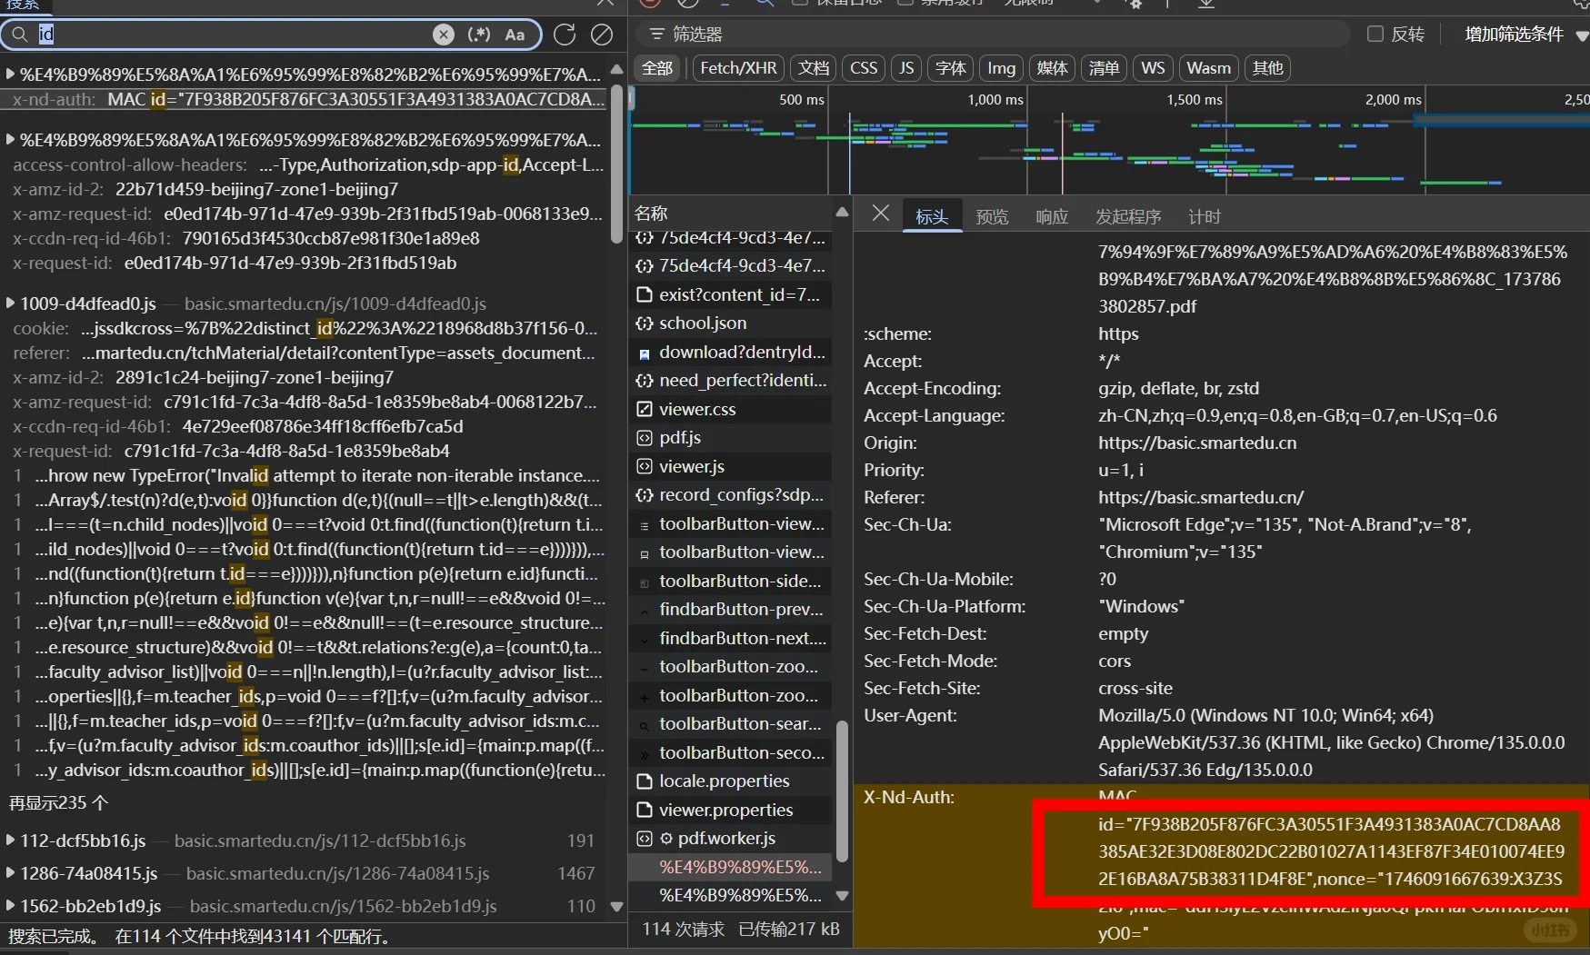Filter requests by Img
The image size is (1590, 955).
1002,68
